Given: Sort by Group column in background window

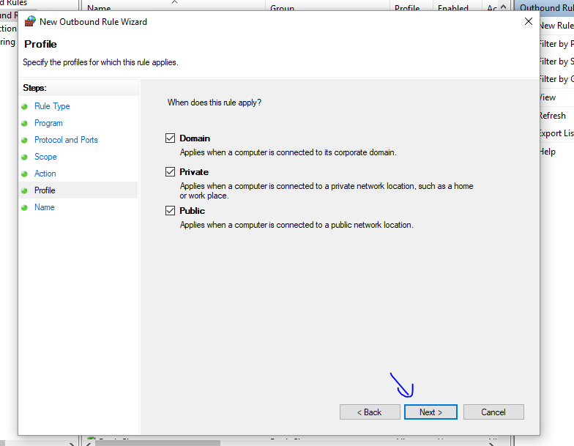Looking at the screenshot, I should 283,7.
